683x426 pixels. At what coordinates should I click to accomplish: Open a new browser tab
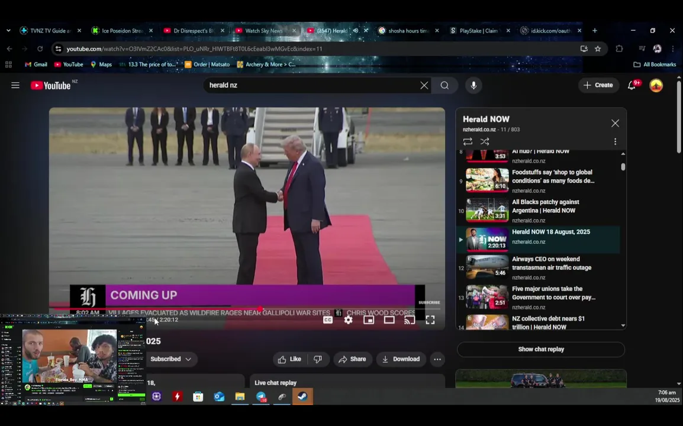[595, 31]
